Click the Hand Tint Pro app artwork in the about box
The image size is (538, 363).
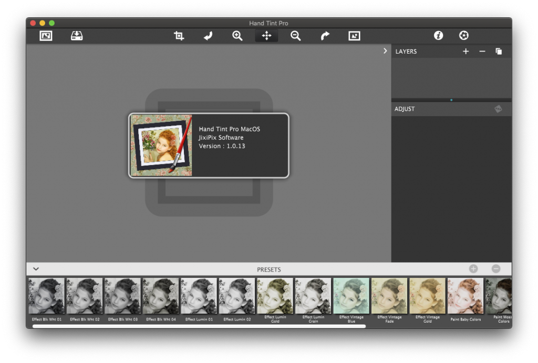(x=161, y=145)
